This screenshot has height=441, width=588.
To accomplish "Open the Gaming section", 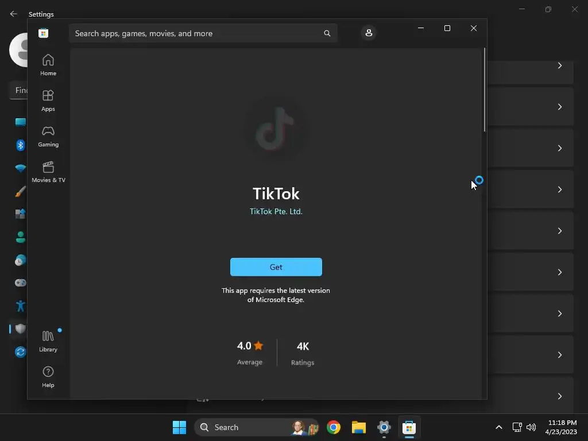I will click(48, 136).
